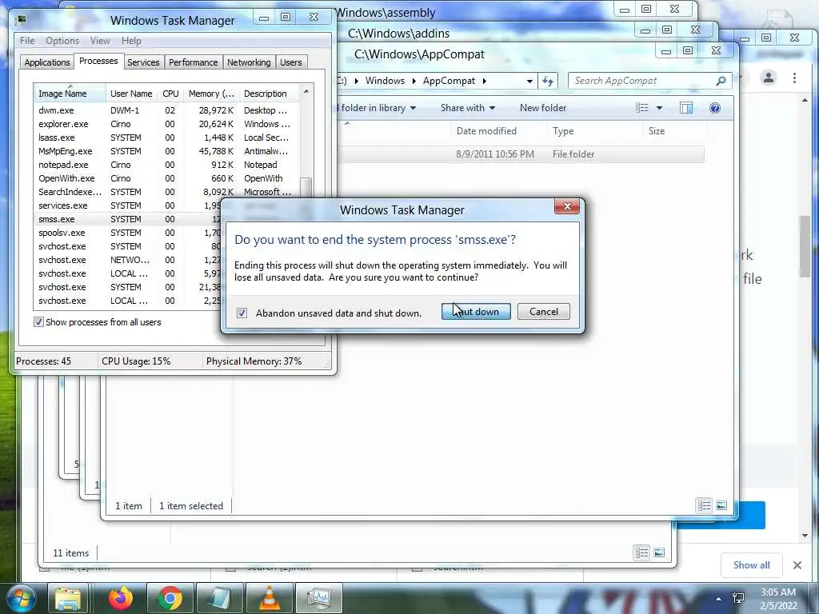Select the explorer.exe process row
819x614 pixels.
coord(166,124)
